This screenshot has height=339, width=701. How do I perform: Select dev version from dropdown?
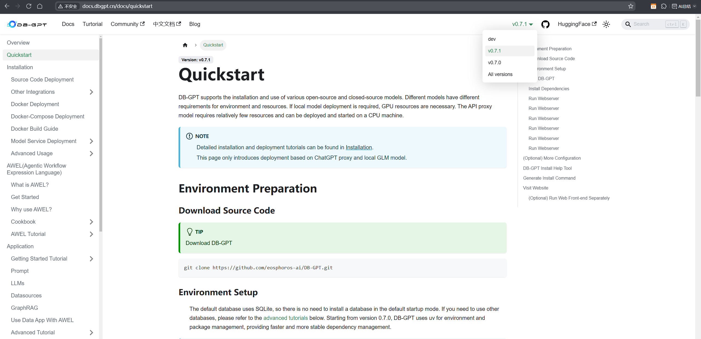coord(492,39)
